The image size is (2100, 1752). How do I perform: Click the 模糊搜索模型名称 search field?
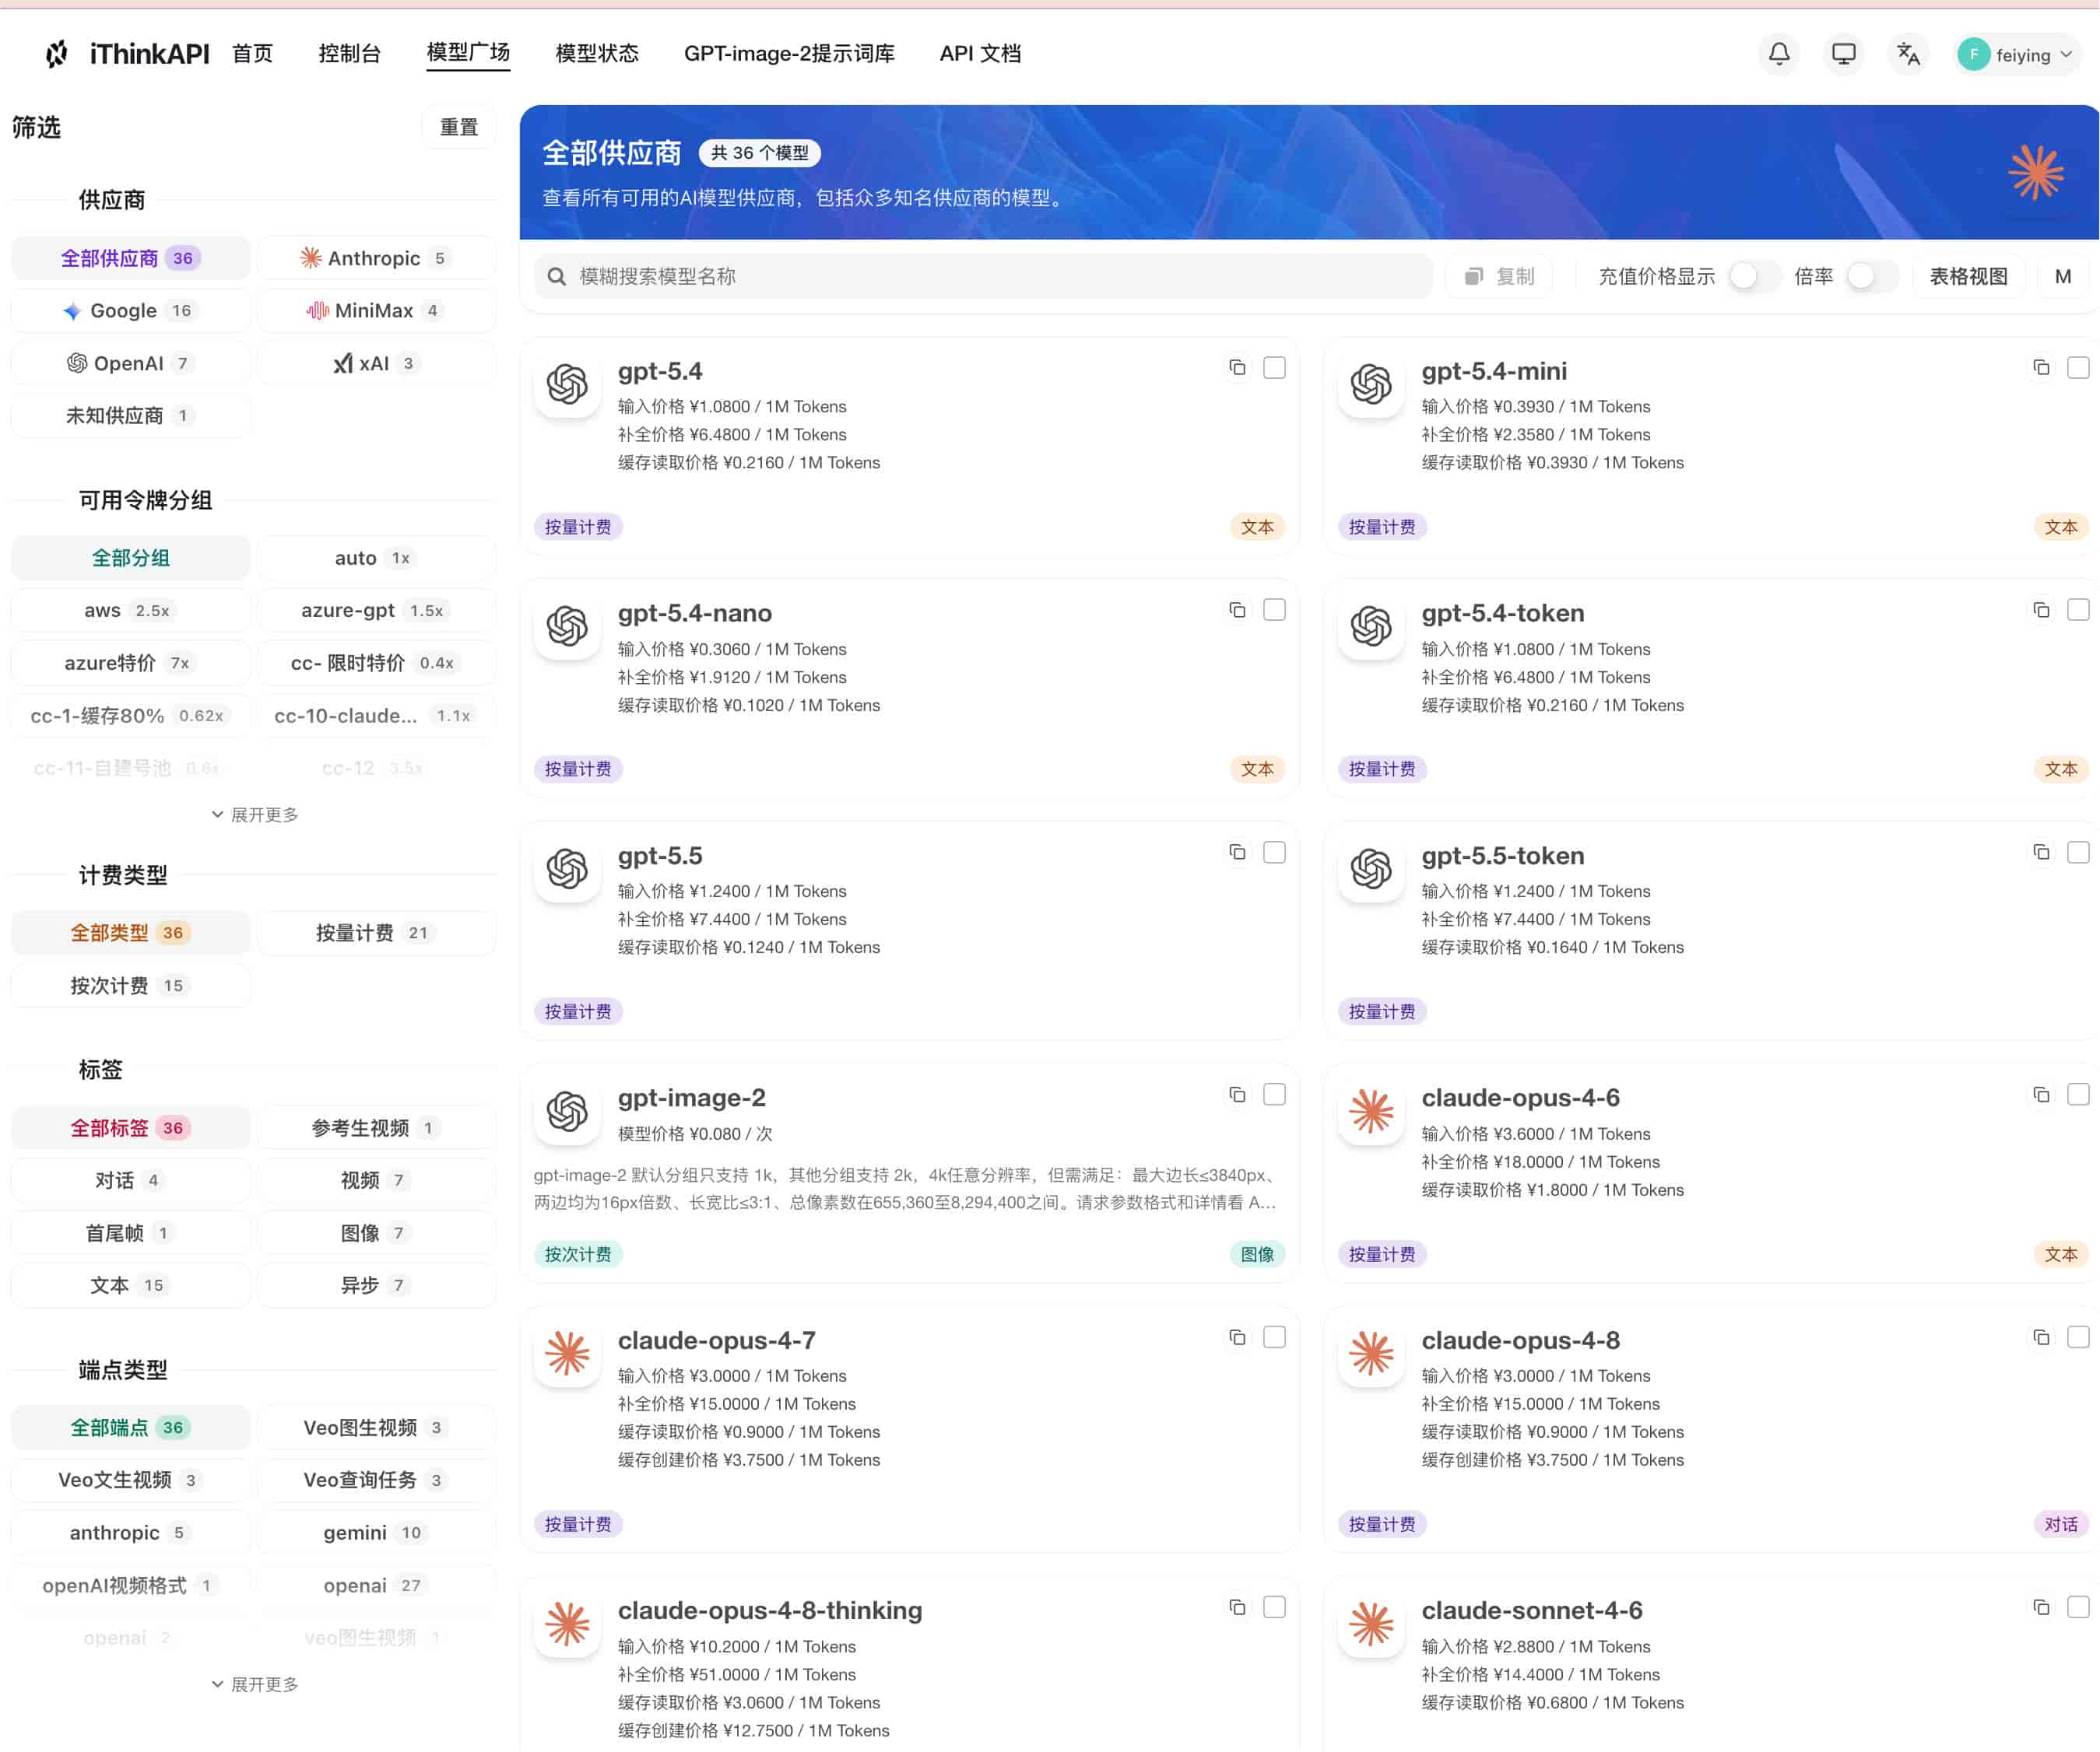coord(983,277)
